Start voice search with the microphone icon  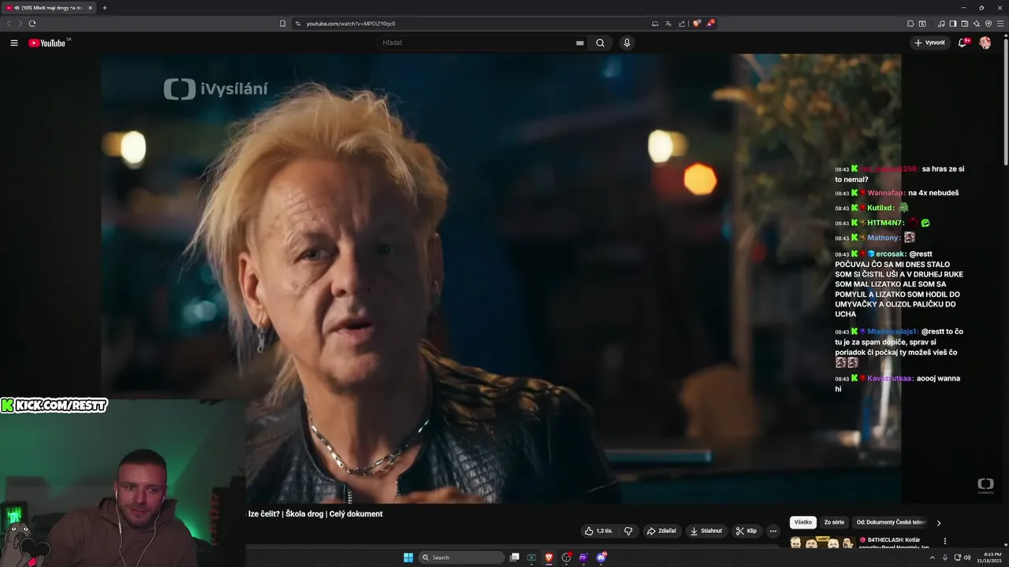tap(627, 43)
